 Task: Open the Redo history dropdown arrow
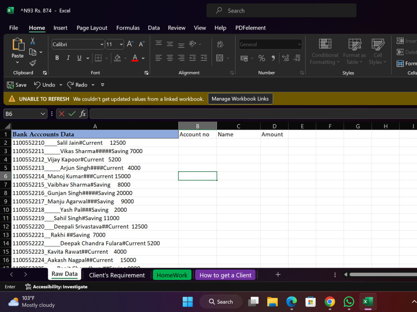tap(93, 85)
